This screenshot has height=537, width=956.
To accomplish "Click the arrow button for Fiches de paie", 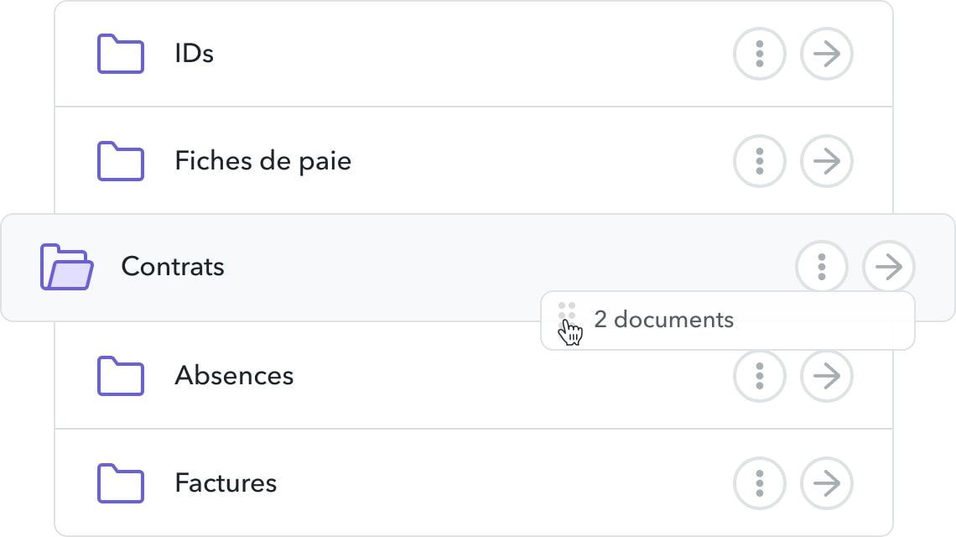I will (827, 161).
